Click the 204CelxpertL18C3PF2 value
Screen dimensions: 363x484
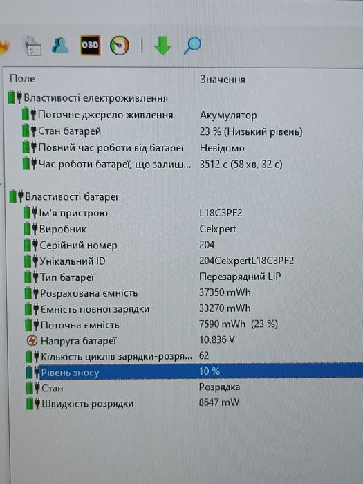coord(246,261)
